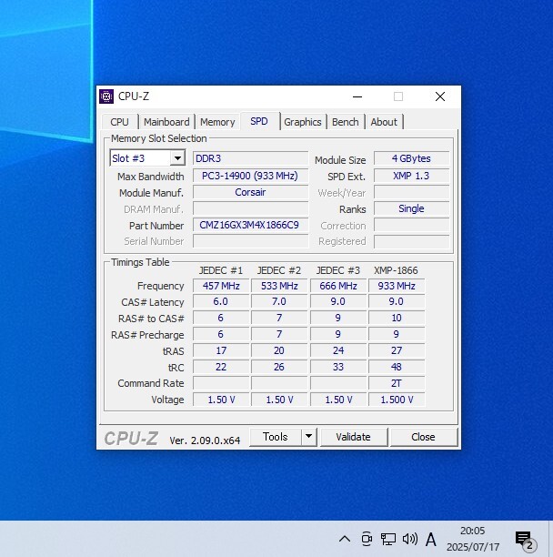The image size is (553, 557).
Task: Click the 666 MHz JEDEC #3 frequency
Action: point(338,286)
